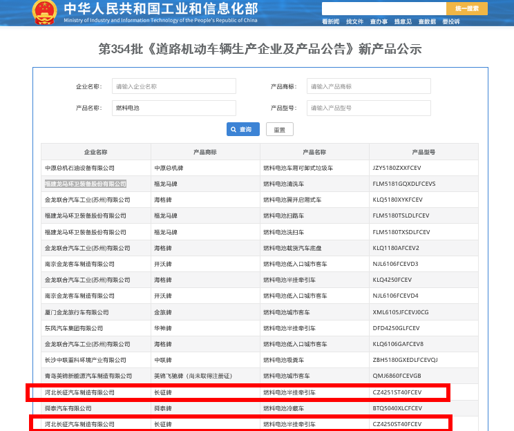
Task: Click model DFD4250GLFCEV
Action: [x=396, y=328]
